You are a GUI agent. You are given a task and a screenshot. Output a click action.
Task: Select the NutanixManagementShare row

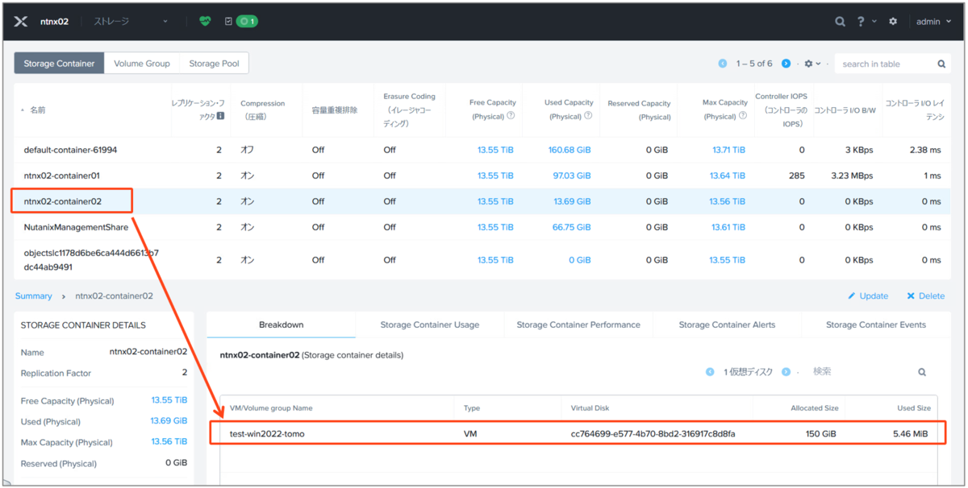[x=482, y=227]
